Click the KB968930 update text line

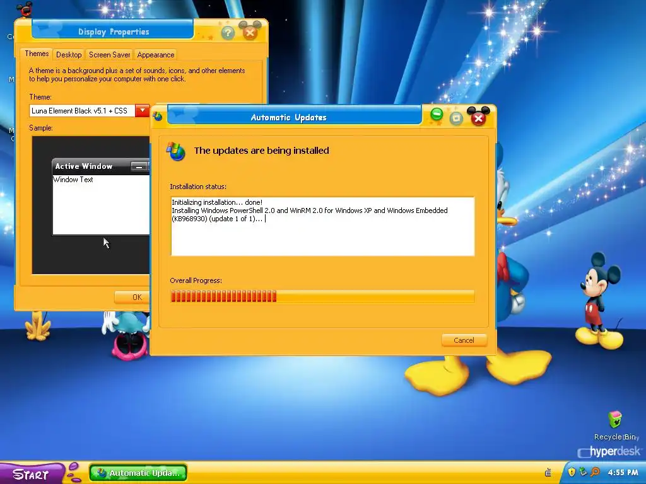[217, 219]
